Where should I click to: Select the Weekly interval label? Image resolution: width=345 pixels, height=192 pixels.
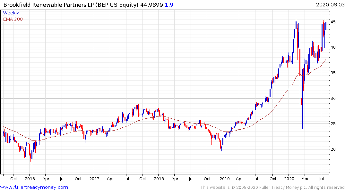11,13
